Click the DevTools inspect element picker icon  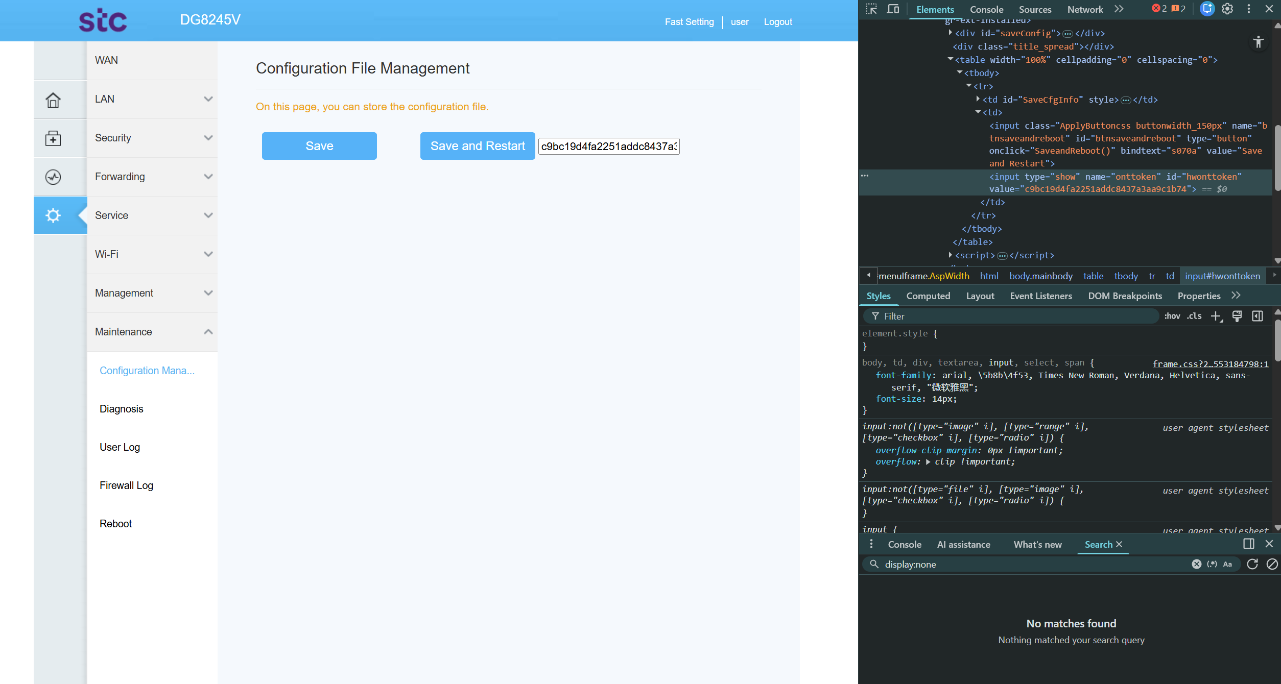871,9
